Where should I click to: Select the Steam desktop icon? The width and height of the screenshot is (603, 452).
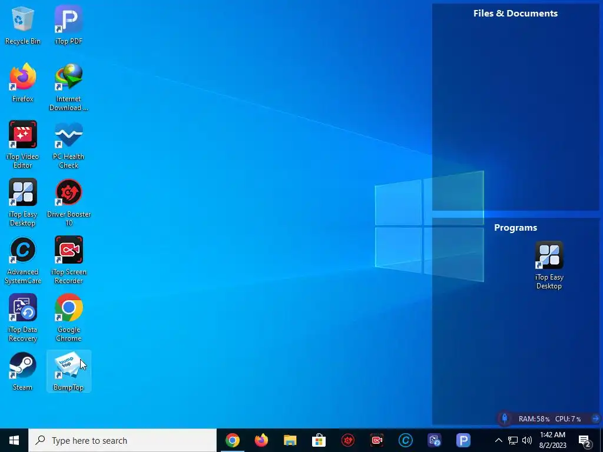point(23,371)
